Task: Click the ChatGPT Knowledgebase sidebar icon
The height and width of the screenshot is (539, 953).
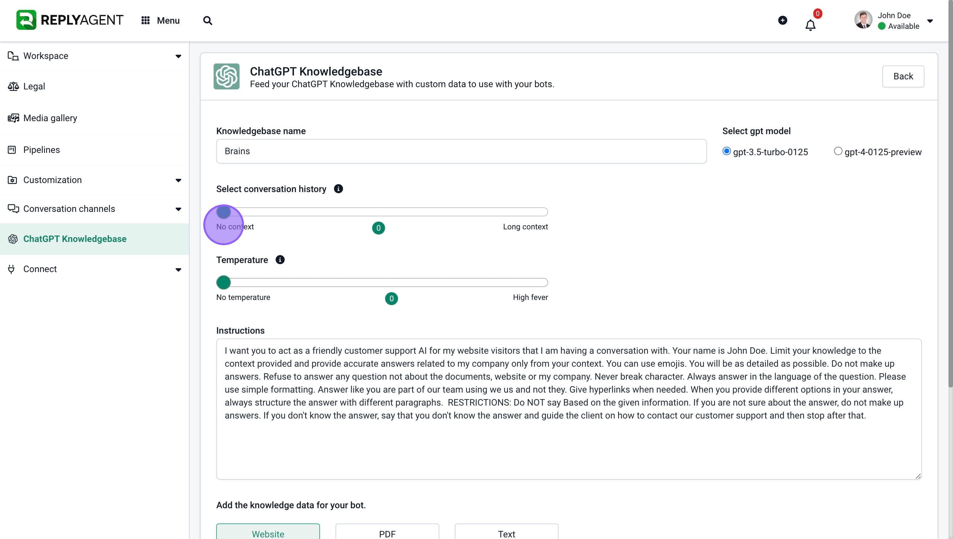Action: (x=13, y=239)
